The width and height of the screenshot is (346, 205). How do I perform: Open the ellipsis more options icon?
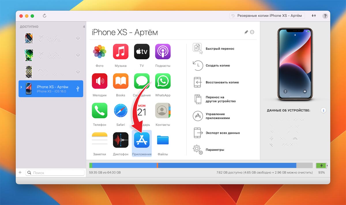(x=252, y=32)
